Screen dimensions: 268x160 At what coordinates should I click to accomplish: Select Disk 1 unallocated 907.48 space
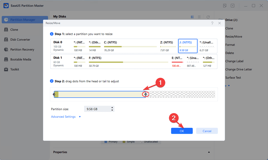click(193, 62)
